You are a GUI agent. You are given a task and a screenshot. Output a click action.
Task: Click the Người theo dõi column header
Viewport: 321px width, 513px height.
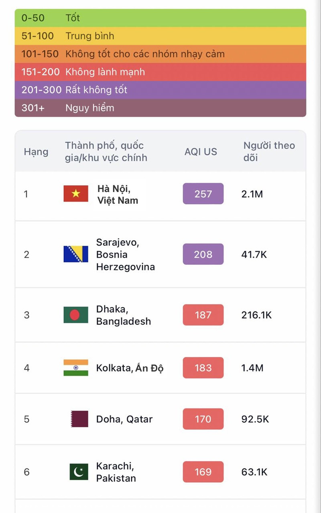pos(269,151)
